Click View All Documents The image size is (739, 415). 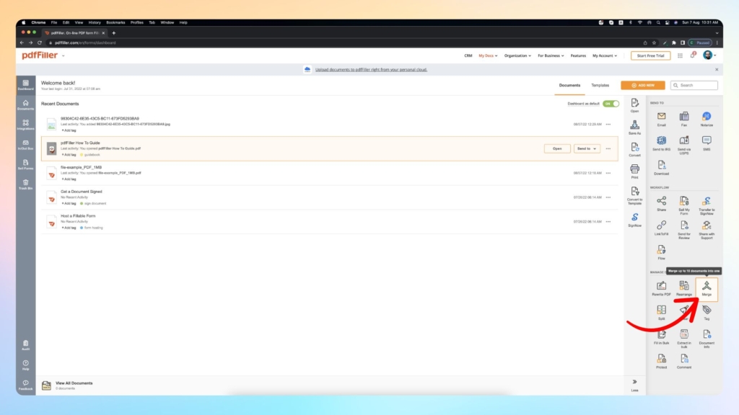74,383
